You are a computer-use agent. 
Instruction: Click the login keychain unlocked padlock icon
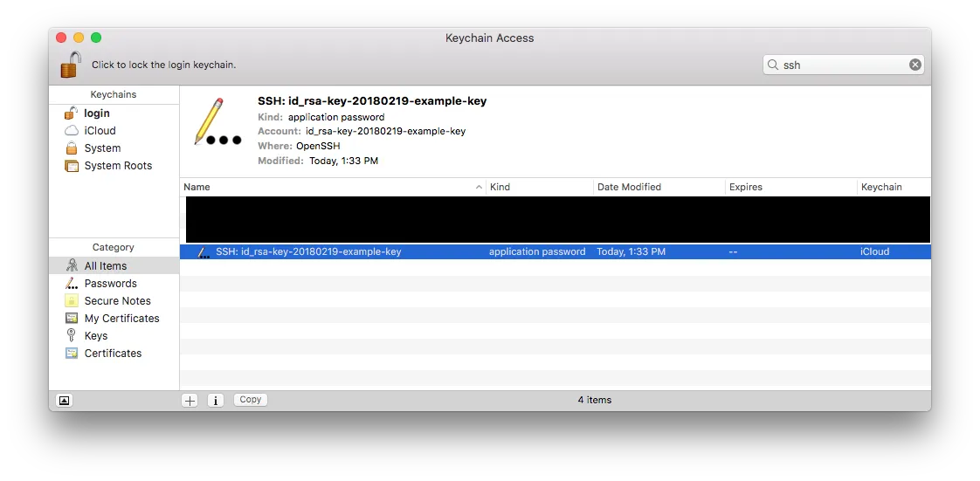(x=72, y=113)
